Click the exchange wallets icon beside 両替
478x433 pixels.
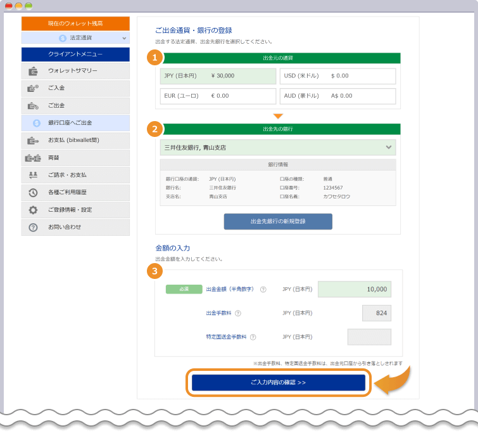click(33, 158)
